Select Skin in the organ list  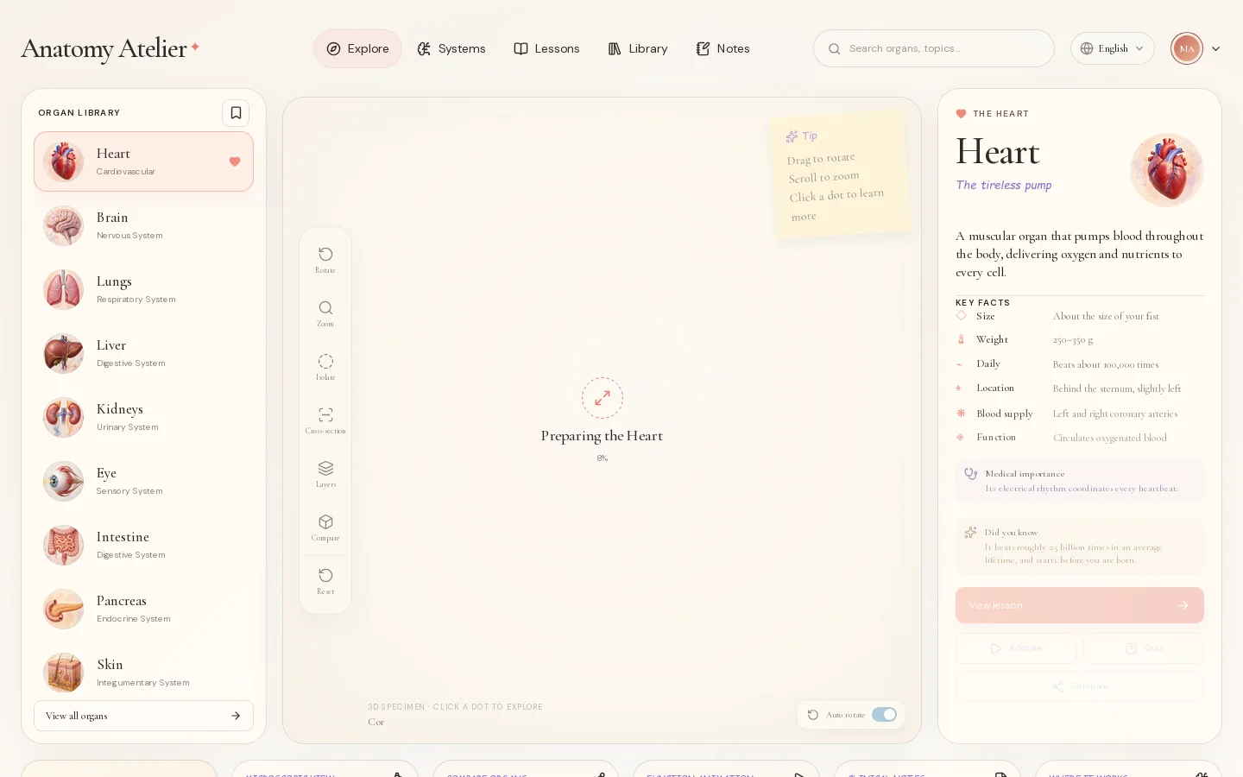pyautogui.click(x=143, y=673)
